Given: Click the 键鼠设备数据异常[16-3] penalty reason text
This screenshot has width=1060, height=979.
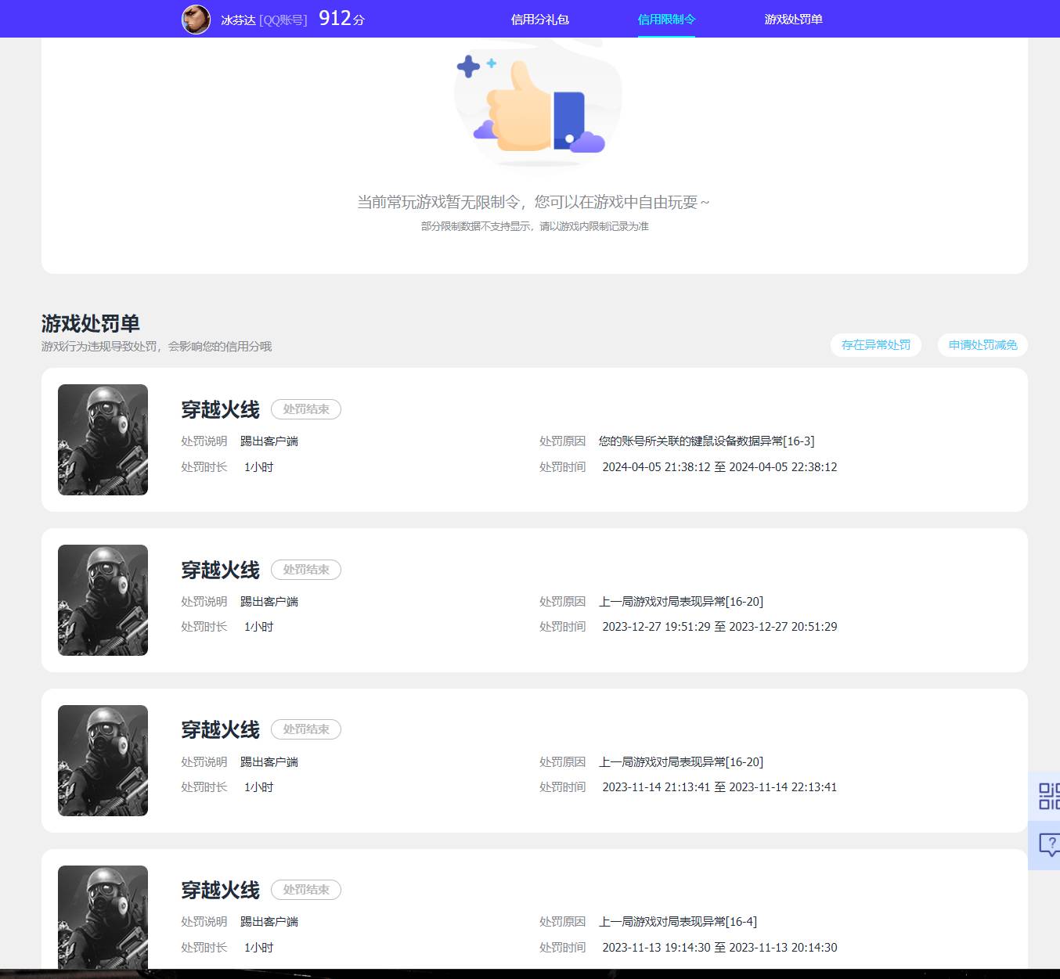Looking at the screenshot, I should click(x=706, y=441).
